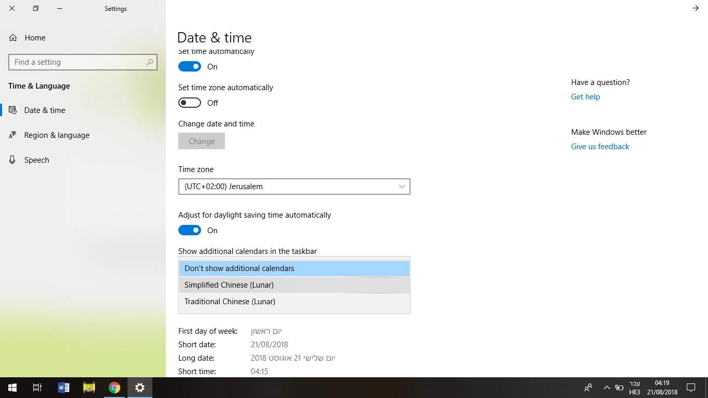Click the Give us feedback link
Image resolution: width=708 pixels, height=398 pixels.
600,147
